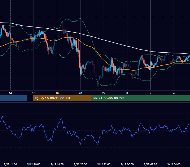Click the NY 21:00-06:00 JST session bar
The image size is (190, 167).
point(141,98)
